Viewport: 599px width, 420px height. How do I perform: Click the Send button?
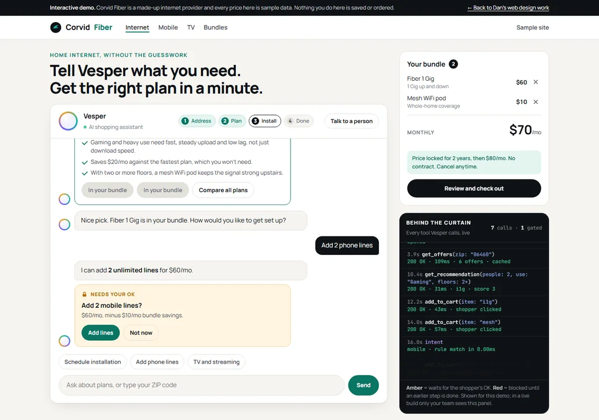coord(363,385)
